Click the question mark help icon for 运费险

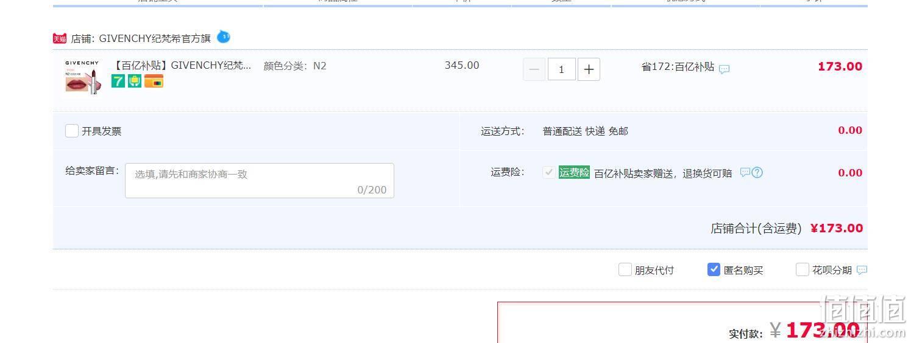click(x=757, y=173)
